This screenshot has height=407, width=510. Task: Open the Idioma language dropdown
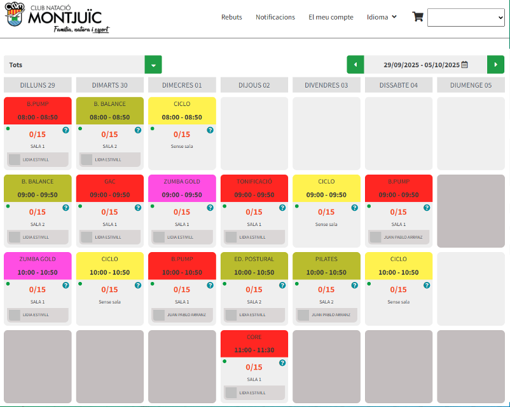(382, 17)
